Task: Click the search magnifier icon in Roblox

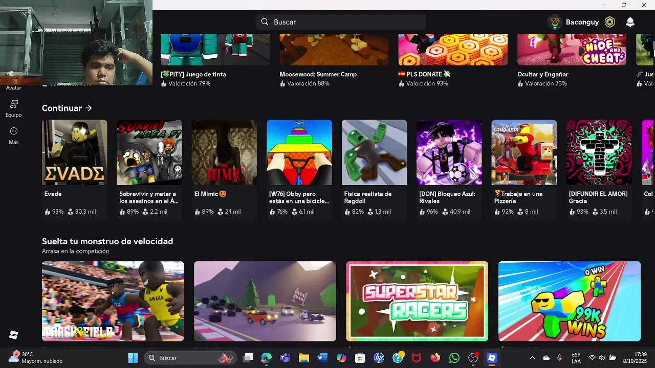Action: [265, 22]
